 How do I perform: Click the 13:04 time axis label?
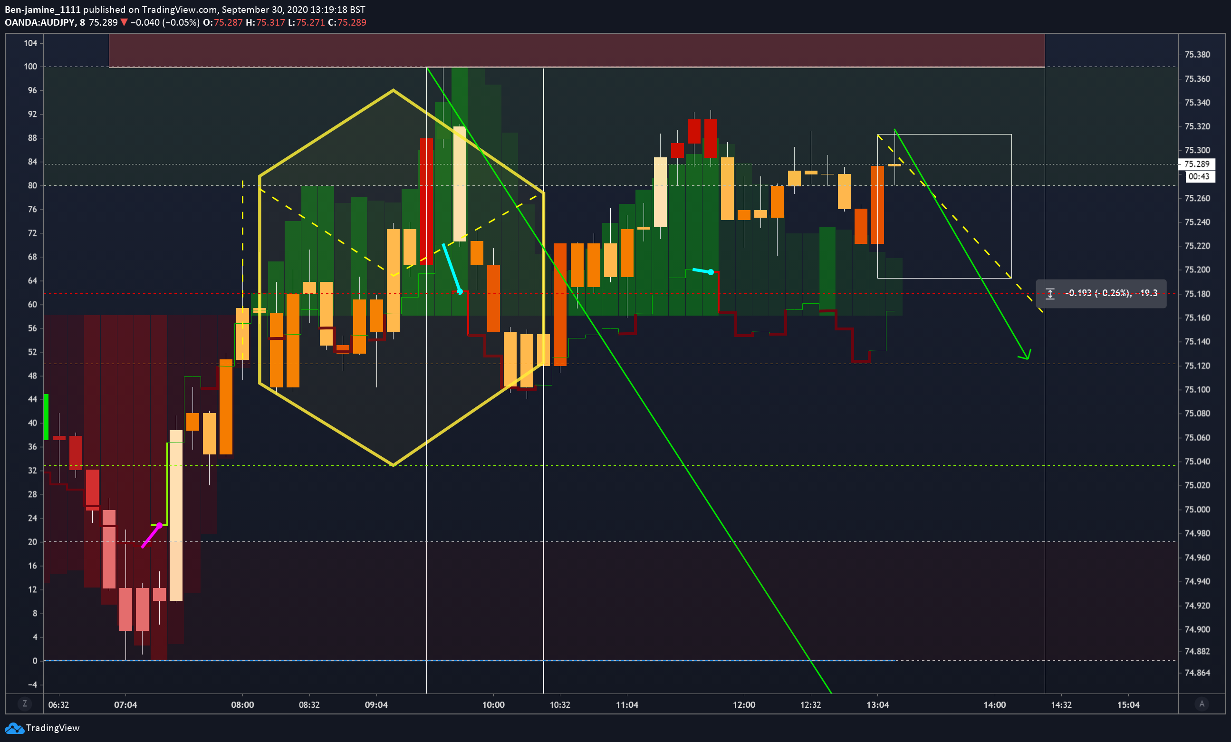[x=878, y=704]
